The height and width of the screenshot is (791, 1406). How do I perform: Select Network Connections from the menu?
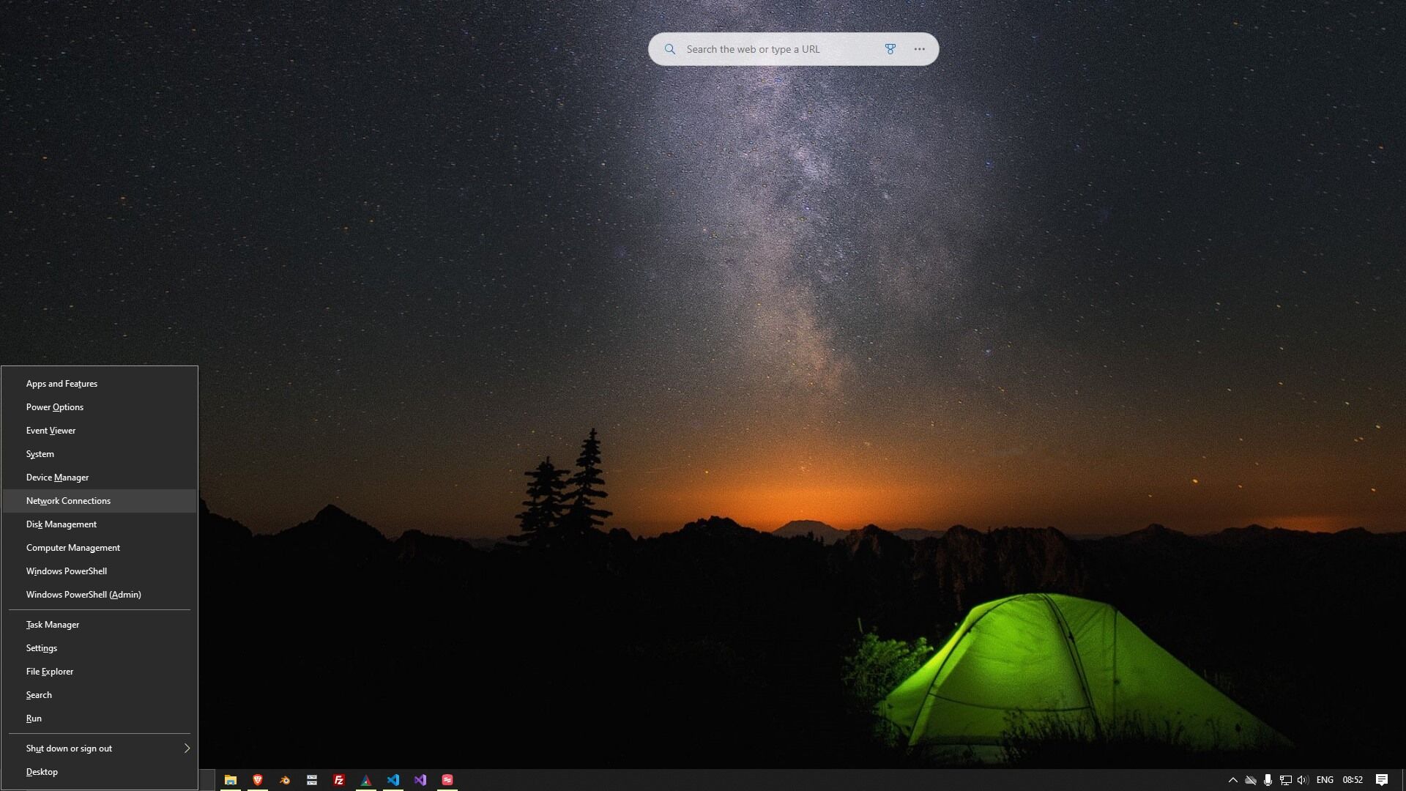[x=68, y=501]
